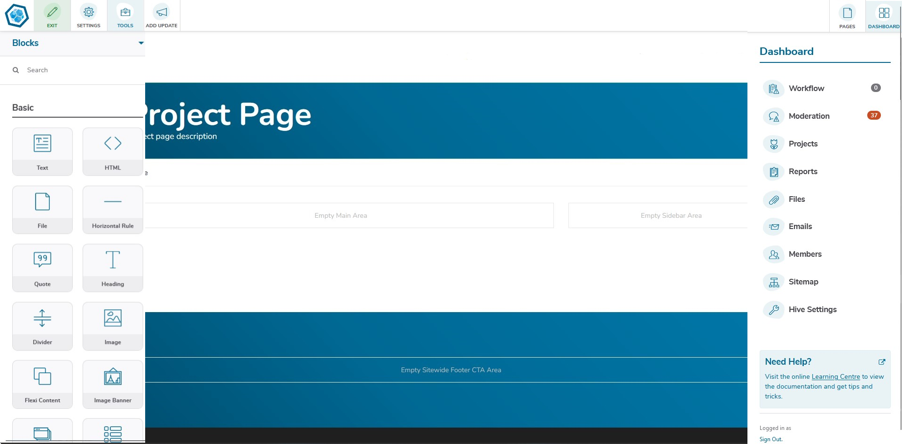Select the Heading block

tap(113, 268)
